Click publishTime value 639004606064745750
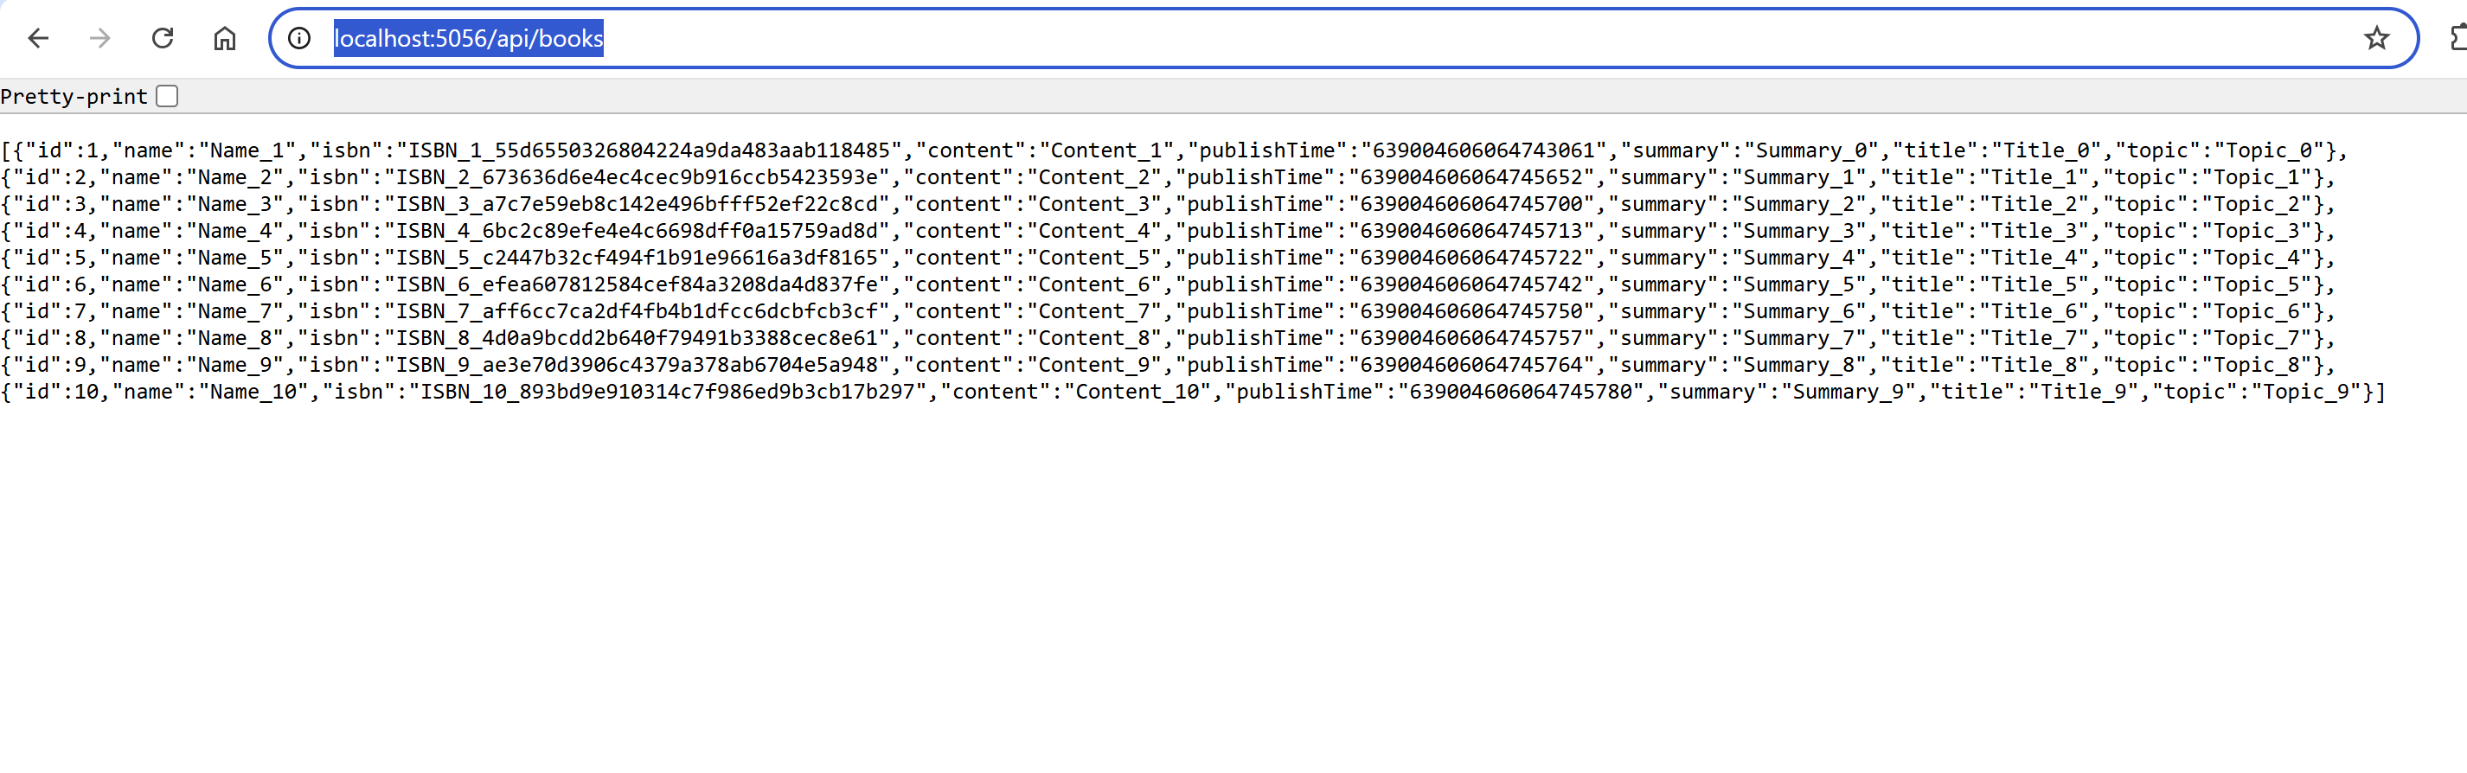 1472,311
